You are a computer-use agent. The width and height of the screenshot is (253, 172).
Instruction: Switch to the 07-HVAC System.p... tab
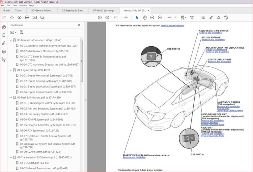pos(104,11)
